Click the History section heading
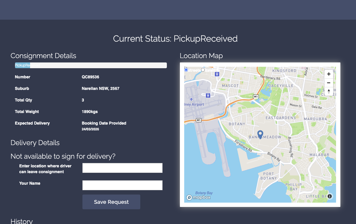 (21, 221)
